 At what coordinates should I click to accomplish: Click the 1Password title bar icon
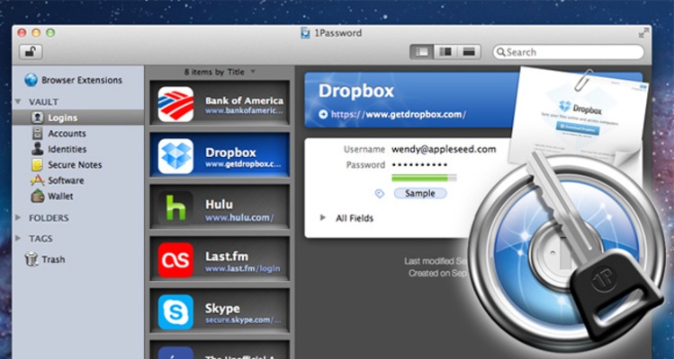point(305,33)
